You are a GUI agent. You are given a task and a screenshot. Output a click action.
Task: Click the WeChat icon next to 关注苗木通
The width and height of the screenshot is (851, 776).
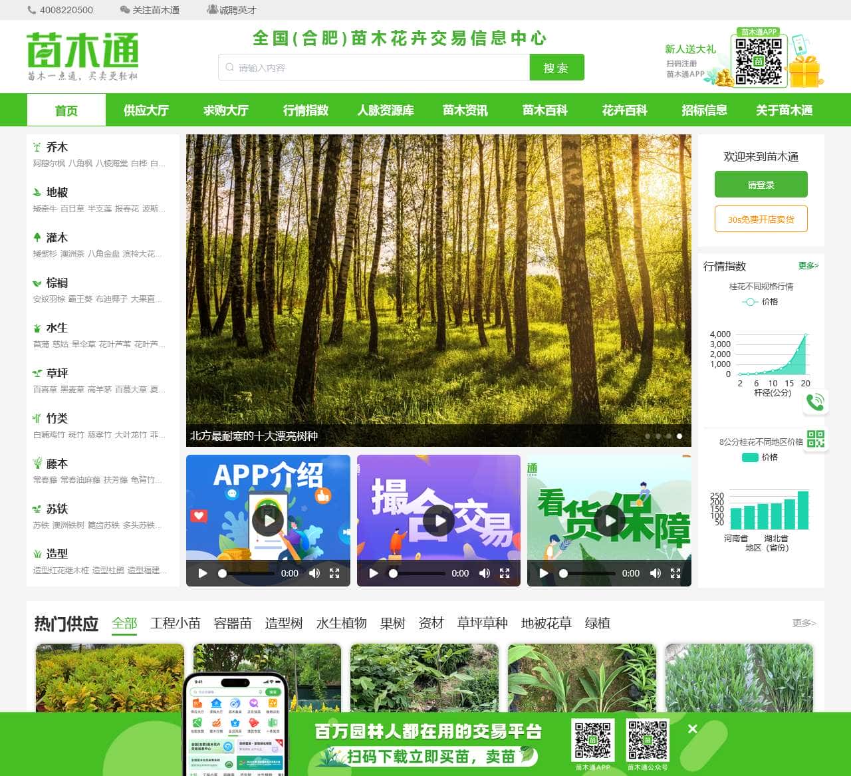click(x=124, y=10)
